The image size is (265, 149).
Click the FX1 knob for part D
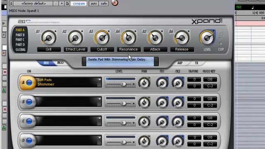pos(162,141)
